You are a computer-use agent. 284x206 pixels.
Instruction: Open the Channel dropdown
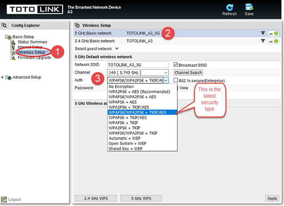pyautogui.click(x=138, y=73)
